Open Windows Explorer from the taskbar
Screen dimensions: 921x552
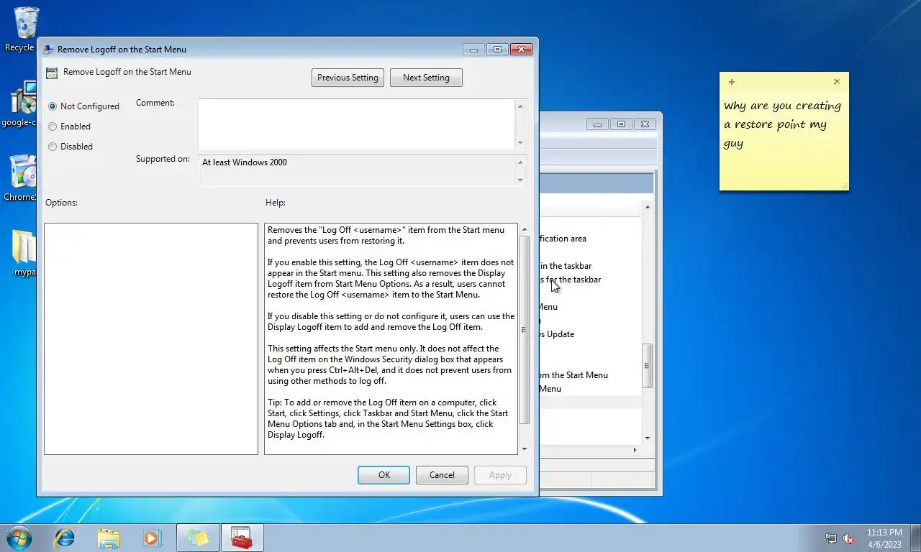click(x=109, y=538)
